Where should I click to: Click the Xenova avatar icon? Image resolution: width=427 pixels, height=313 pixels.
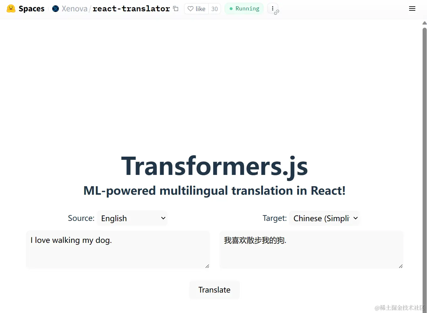[x=56, y=9]
